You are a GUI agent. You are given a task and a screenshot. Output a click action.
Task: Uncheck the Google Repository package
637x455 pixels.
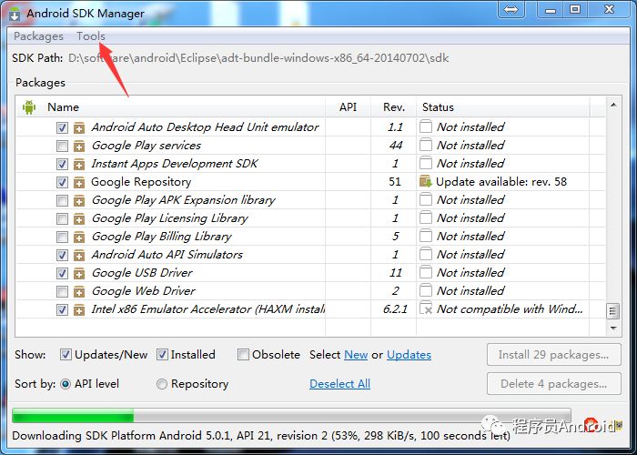(x=62, y=182)
